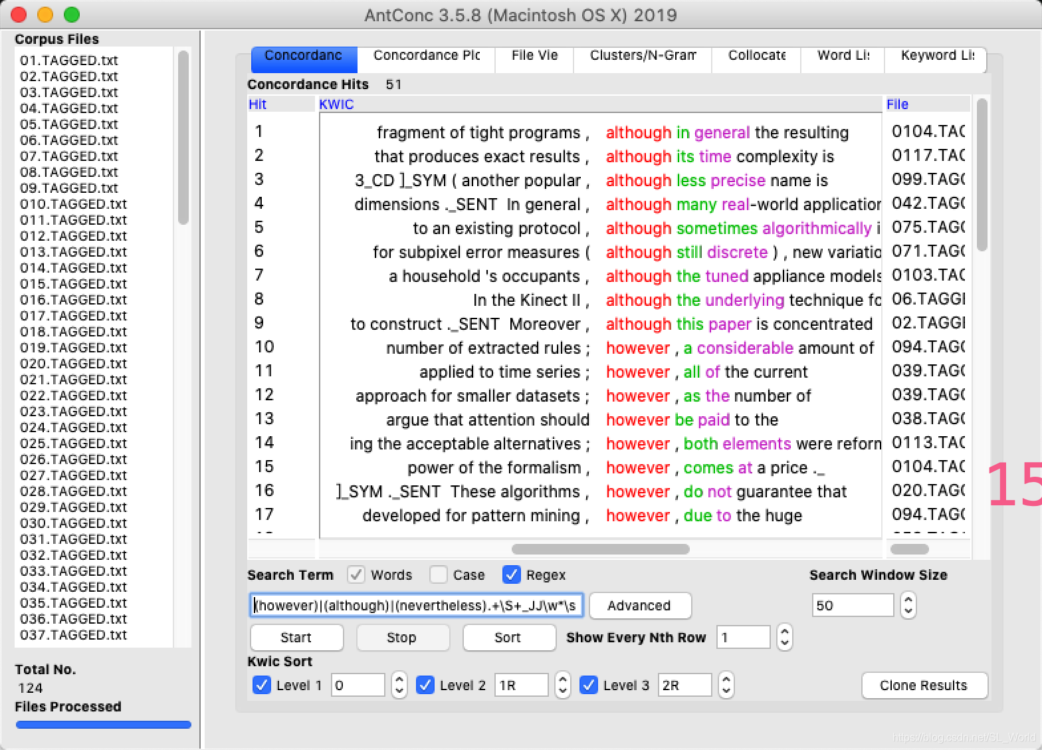Click the Stop button
The width and height of the screenshot is (1042, 750).
pos(403,638)
